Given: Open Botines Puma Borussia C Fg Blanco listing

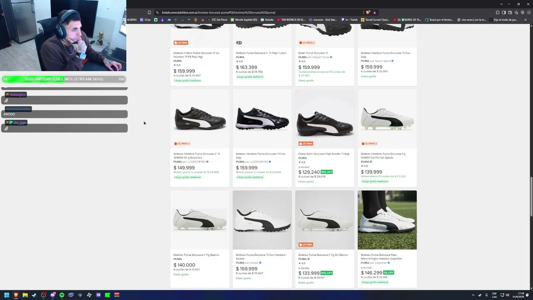Looking at the screenshot, I should (x=196, y=255).
